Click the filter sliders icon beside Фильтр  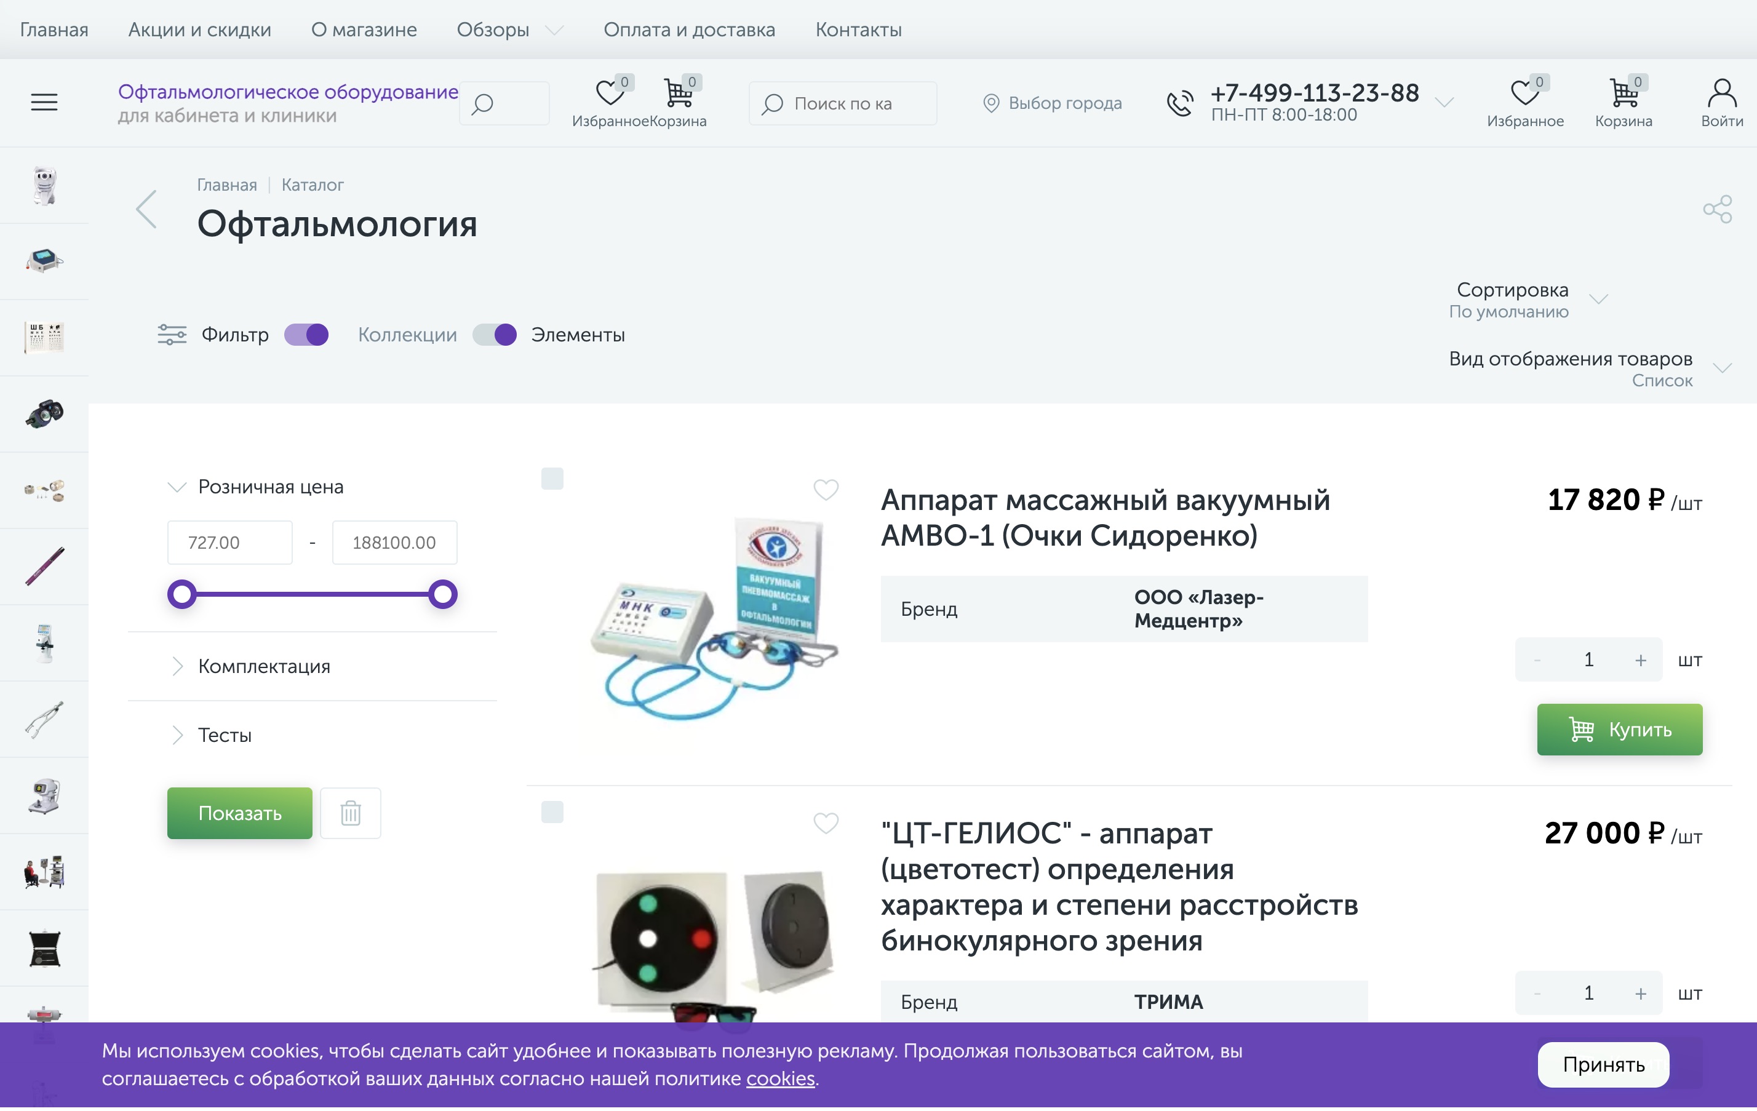point(172,335)
